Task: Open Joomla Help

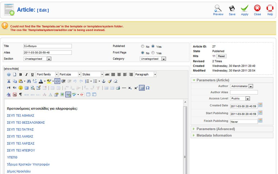Action: [x=270, y=10]
